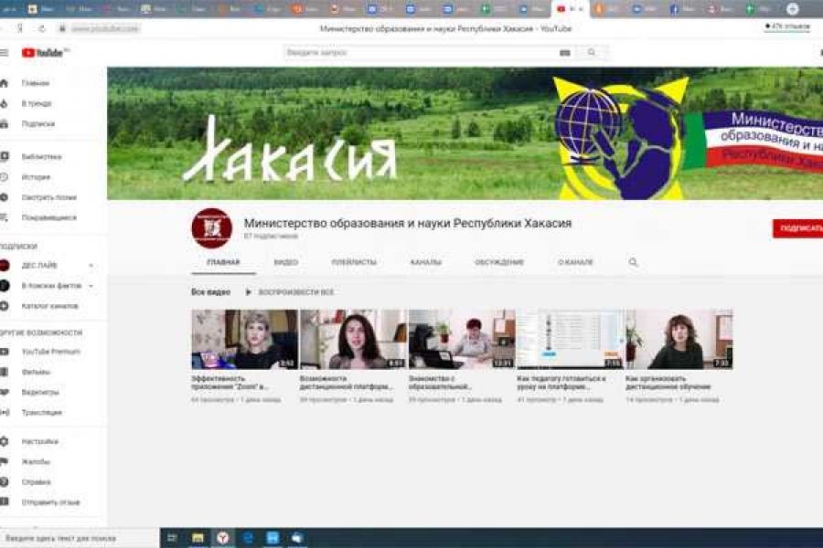The height and width of the screenshot is (548, 823).
Task: Open the О КАНАЛЕ tab
Action: tap(575, 262)
